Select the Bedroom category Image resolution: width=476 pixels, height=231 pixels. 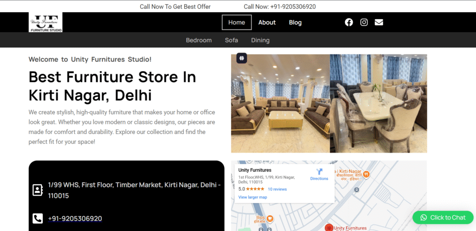(x=198, y=40)
